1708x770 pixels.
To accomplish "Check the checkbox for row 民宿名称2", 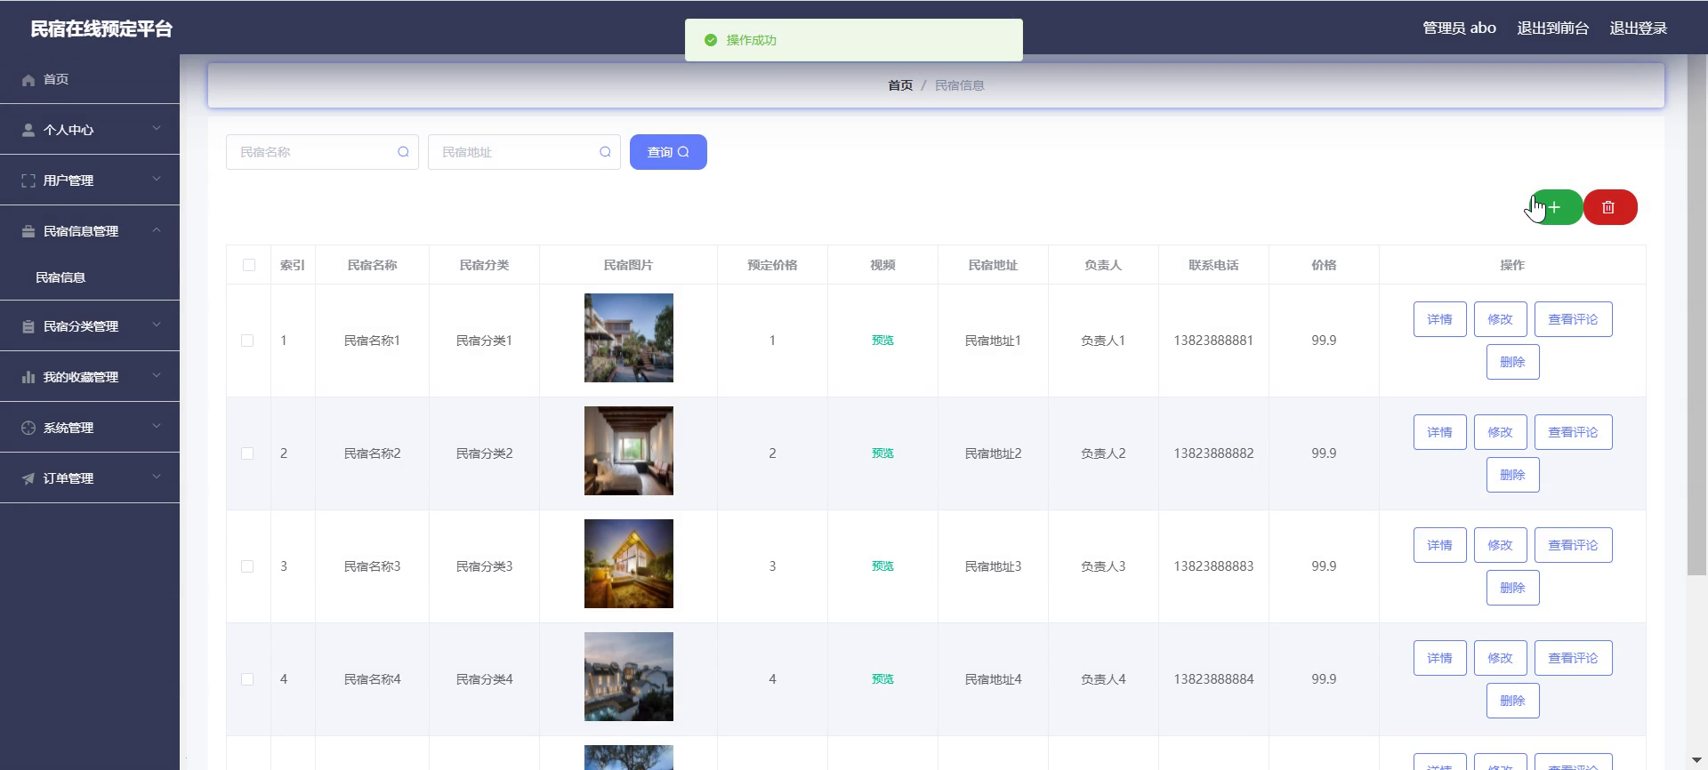I will (x=247, y=453).
